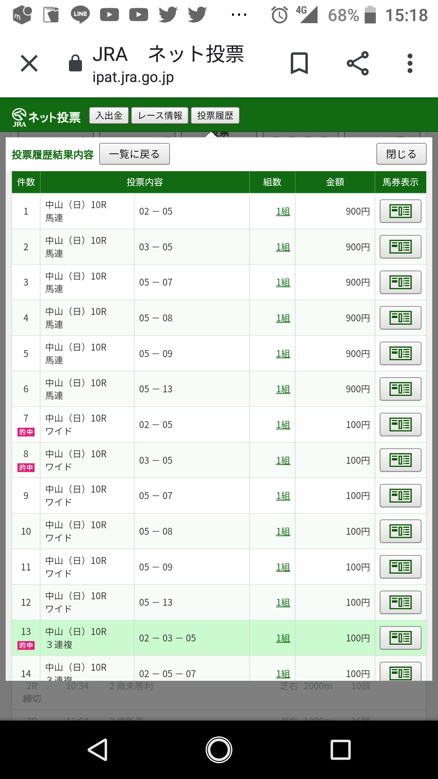Image resolution: width=438 pixels, height=779 pixels.
Task: Tap the Android home navigation button
Action: pos(219,749)
